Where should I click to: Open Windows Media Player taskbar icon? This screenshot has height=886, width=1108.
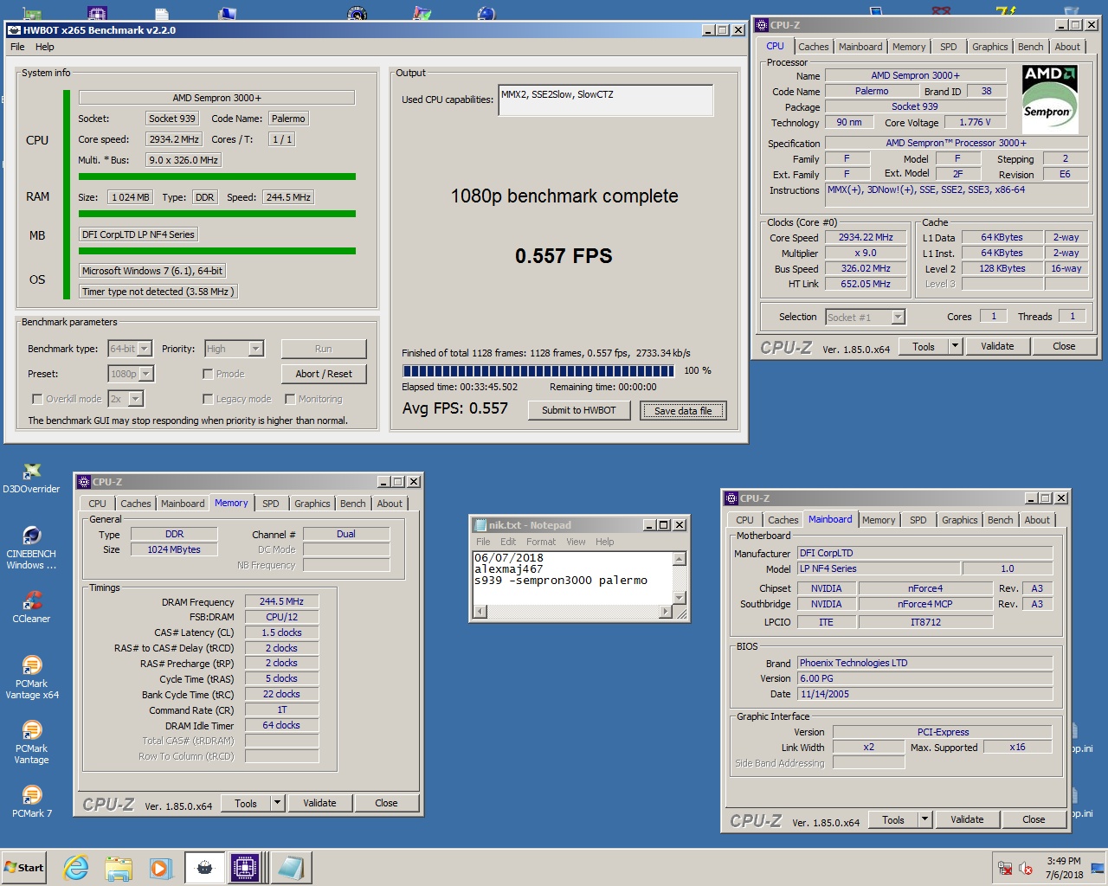point(160,868)
